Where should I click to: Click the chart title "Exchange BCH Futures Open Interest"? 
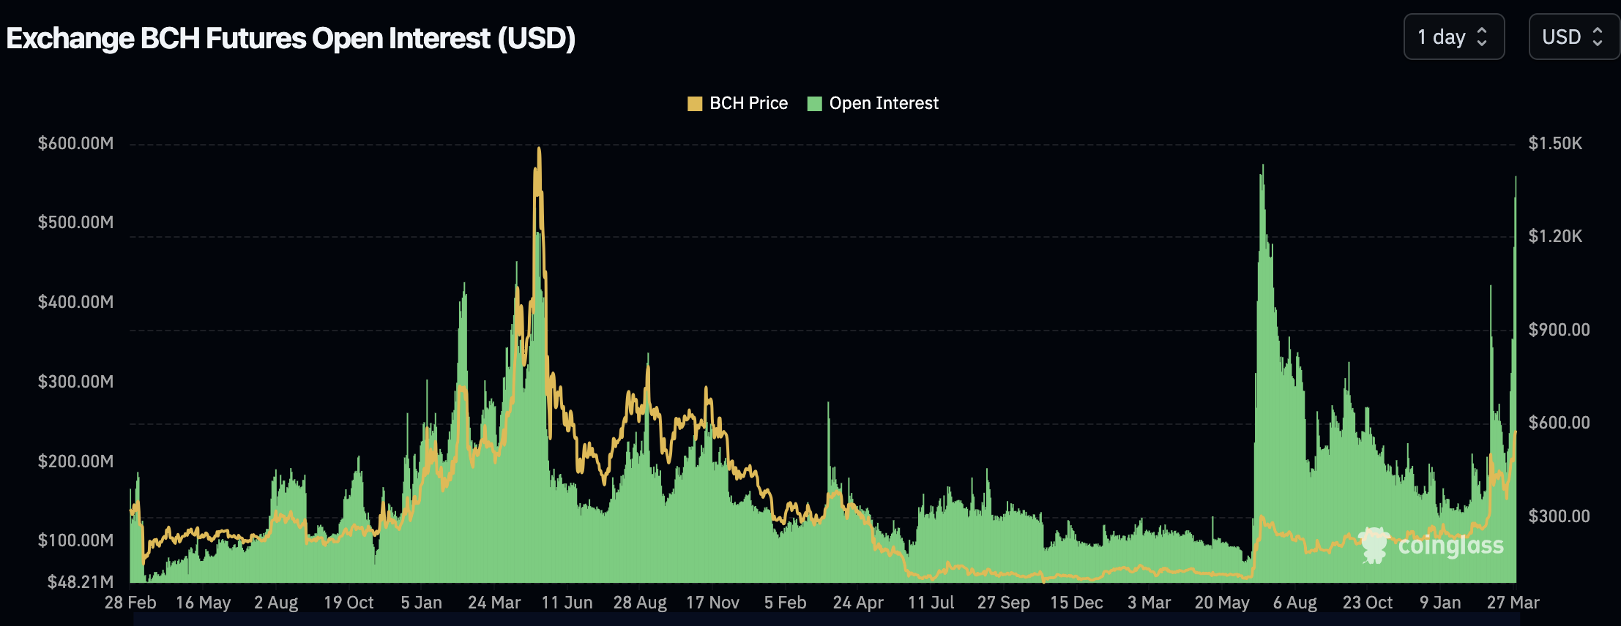coord(291,38)
